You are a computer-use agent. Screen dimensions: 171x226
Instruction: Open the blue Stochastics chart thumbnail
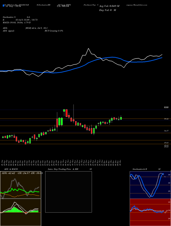(150, 185)
